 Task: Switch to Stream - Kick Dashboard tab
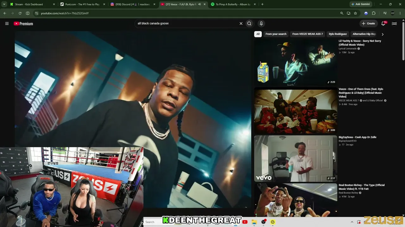tap(32, 4)
